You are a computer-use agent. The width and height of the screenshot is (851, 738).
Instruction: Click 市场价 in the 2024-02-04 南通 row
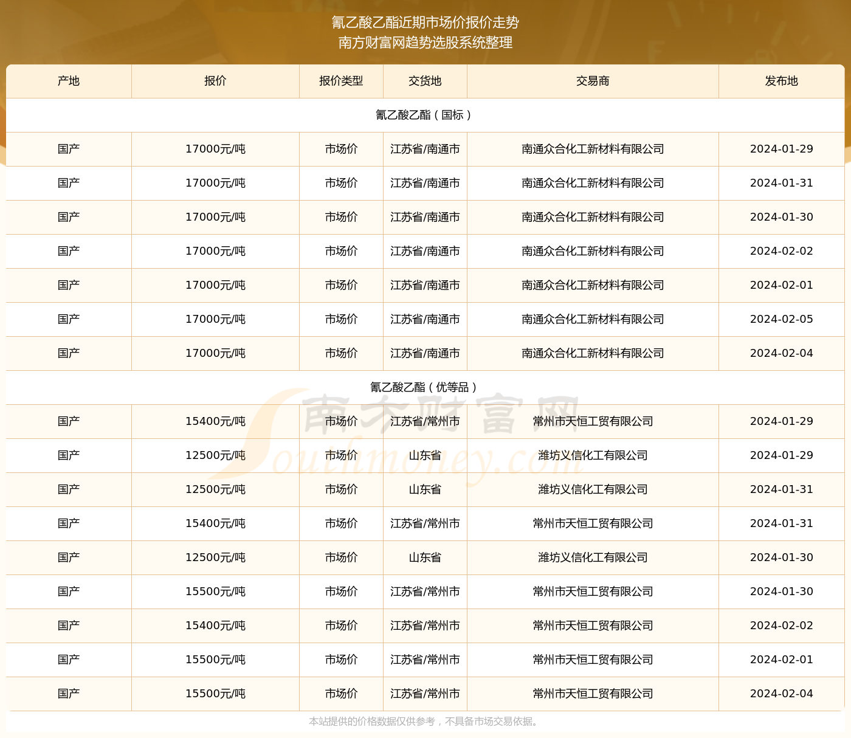(341, 353)
